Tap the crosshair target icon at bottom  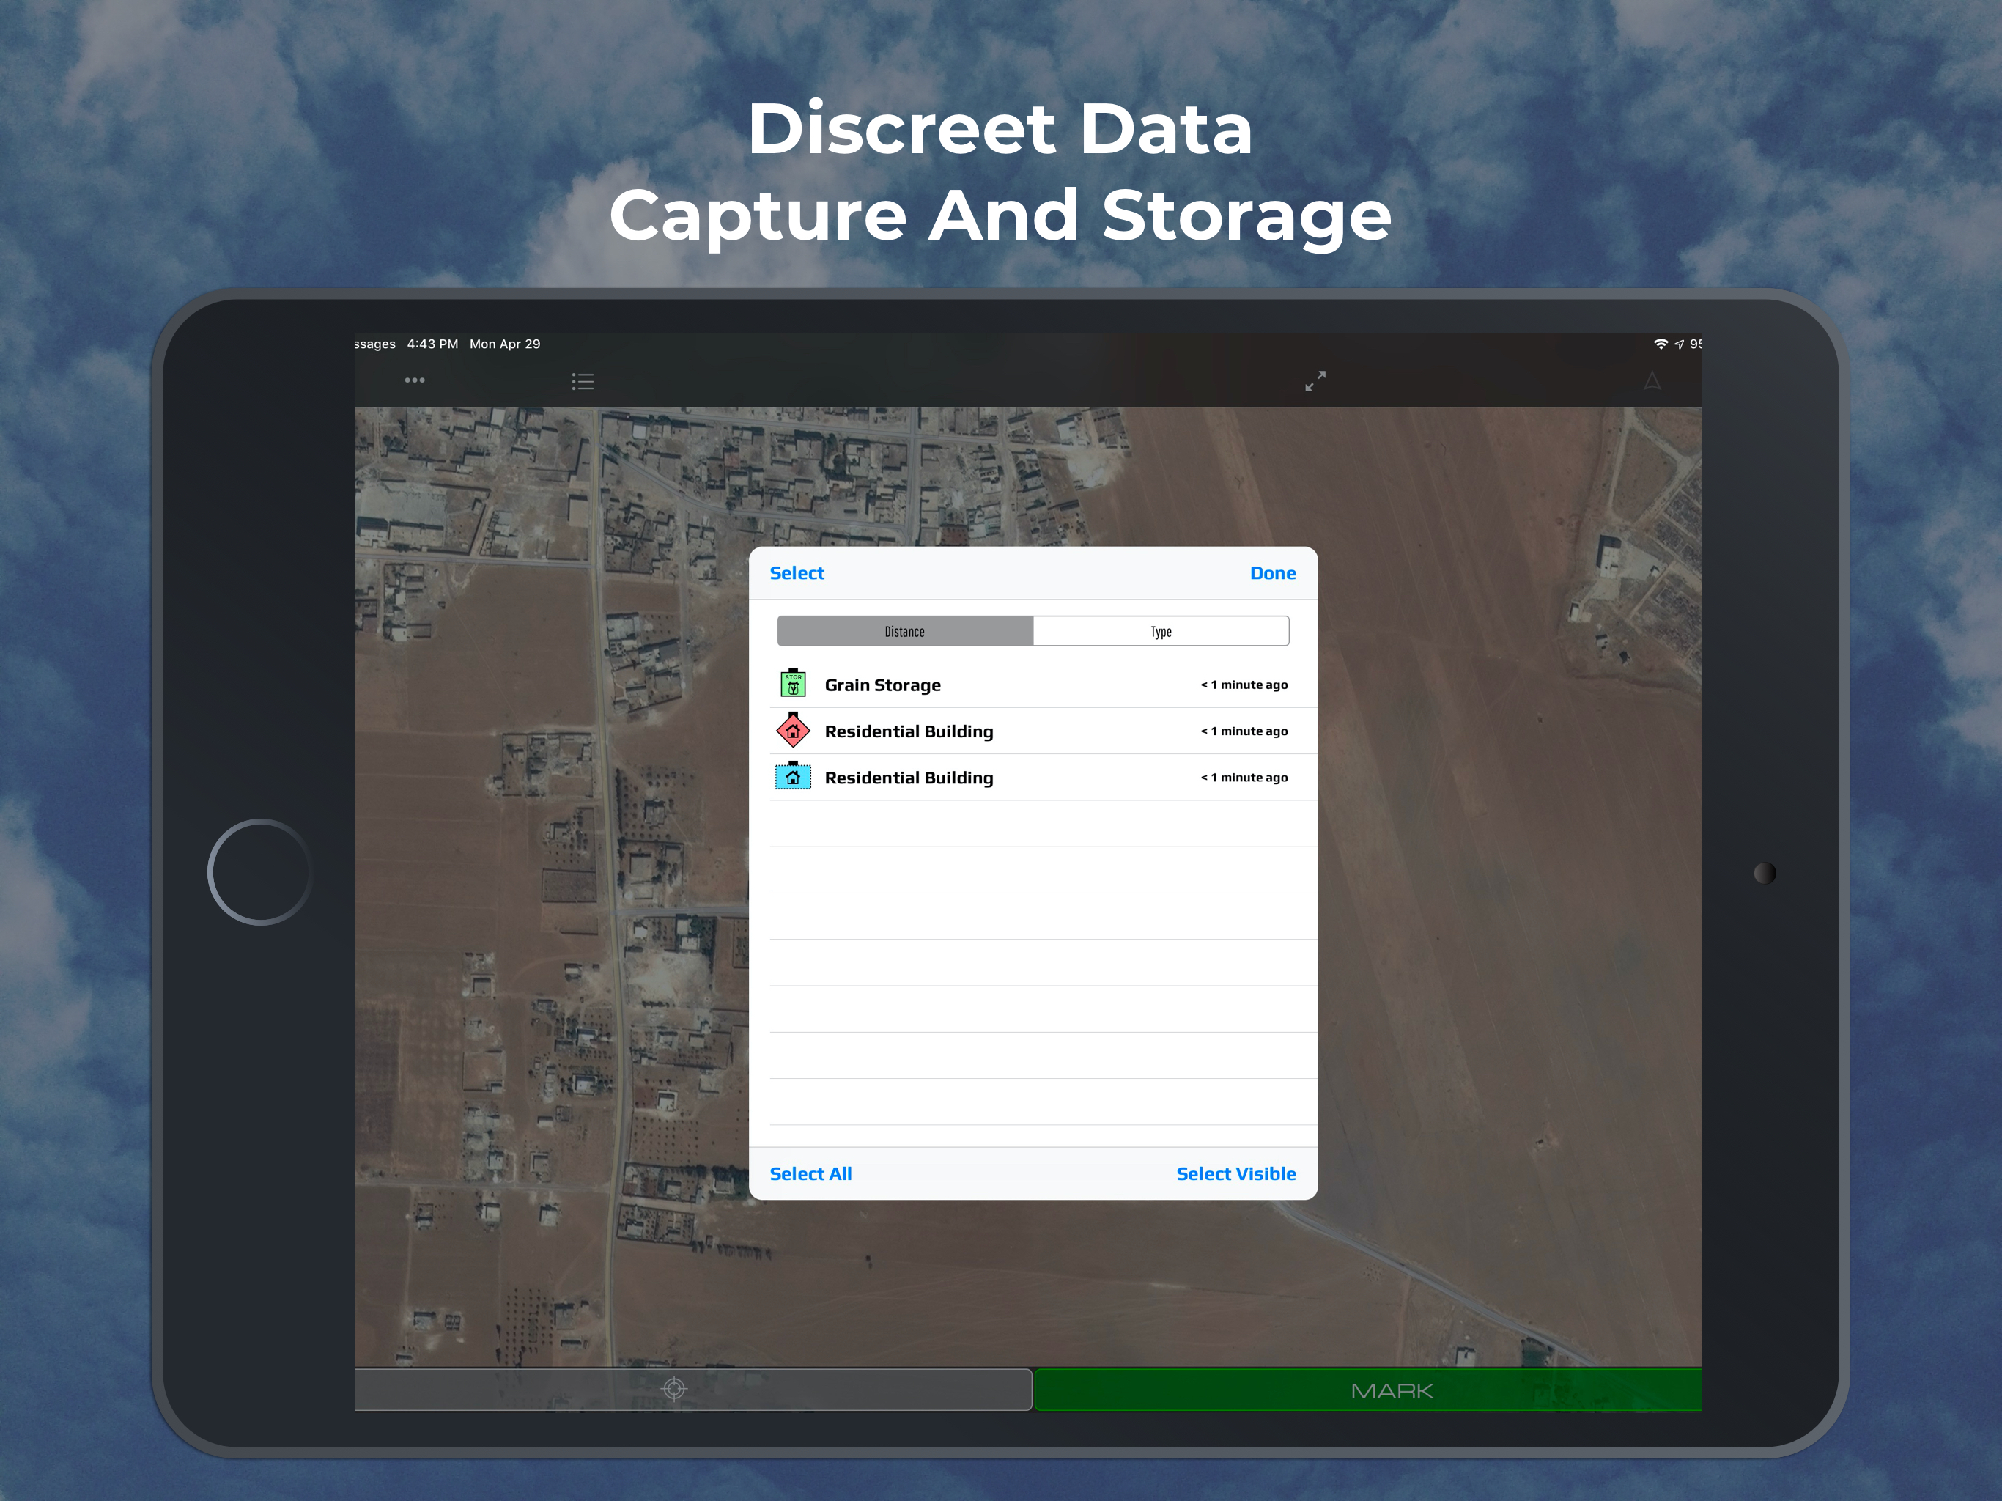click(x=674, y=1389)
